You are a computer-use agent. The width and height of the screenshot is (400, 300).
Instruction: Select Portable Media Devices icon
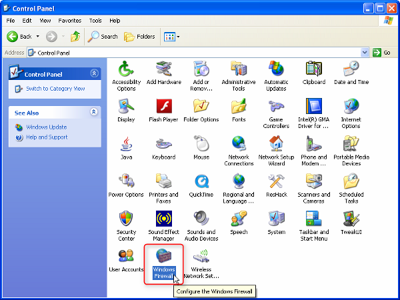(351, 144)
